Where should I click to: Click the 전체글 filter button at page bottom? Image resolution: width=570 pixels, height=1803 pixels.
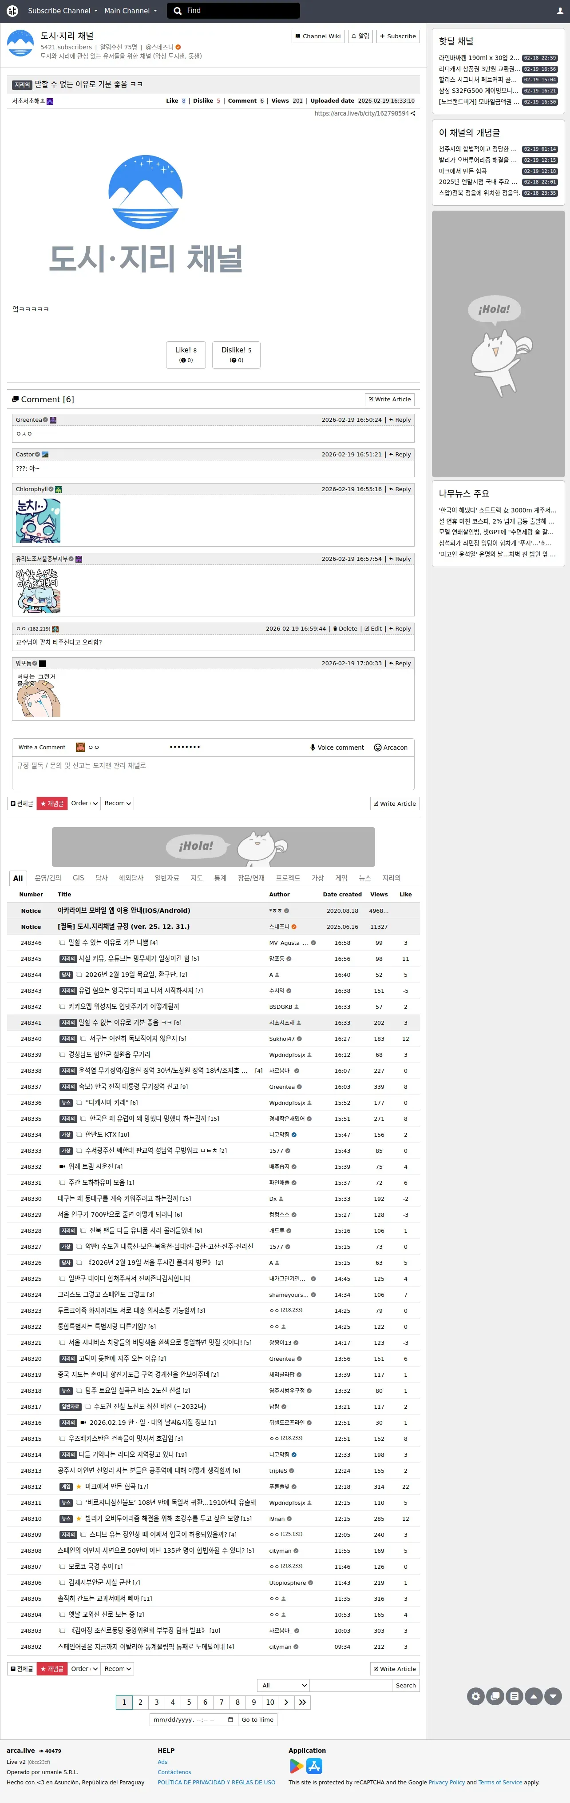tap(22, 1669)
